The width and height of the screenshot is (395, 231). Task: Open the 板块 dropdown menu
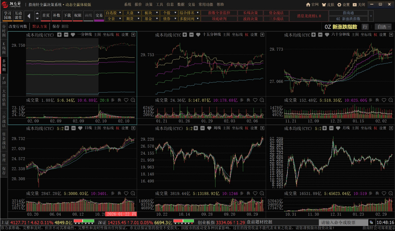[150, 13]
